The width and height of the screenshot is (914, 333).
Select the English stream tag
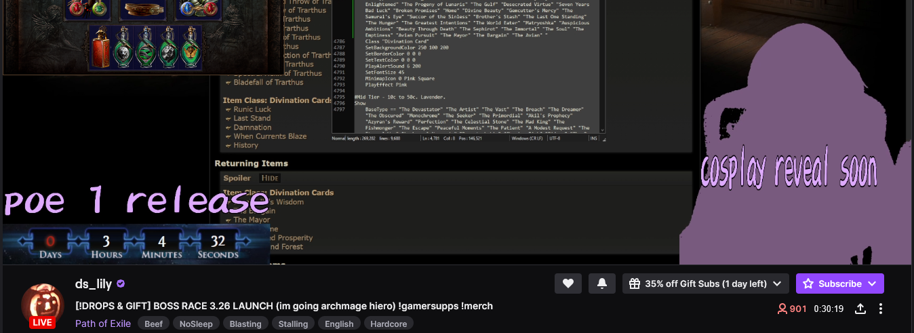click(339, 324)
